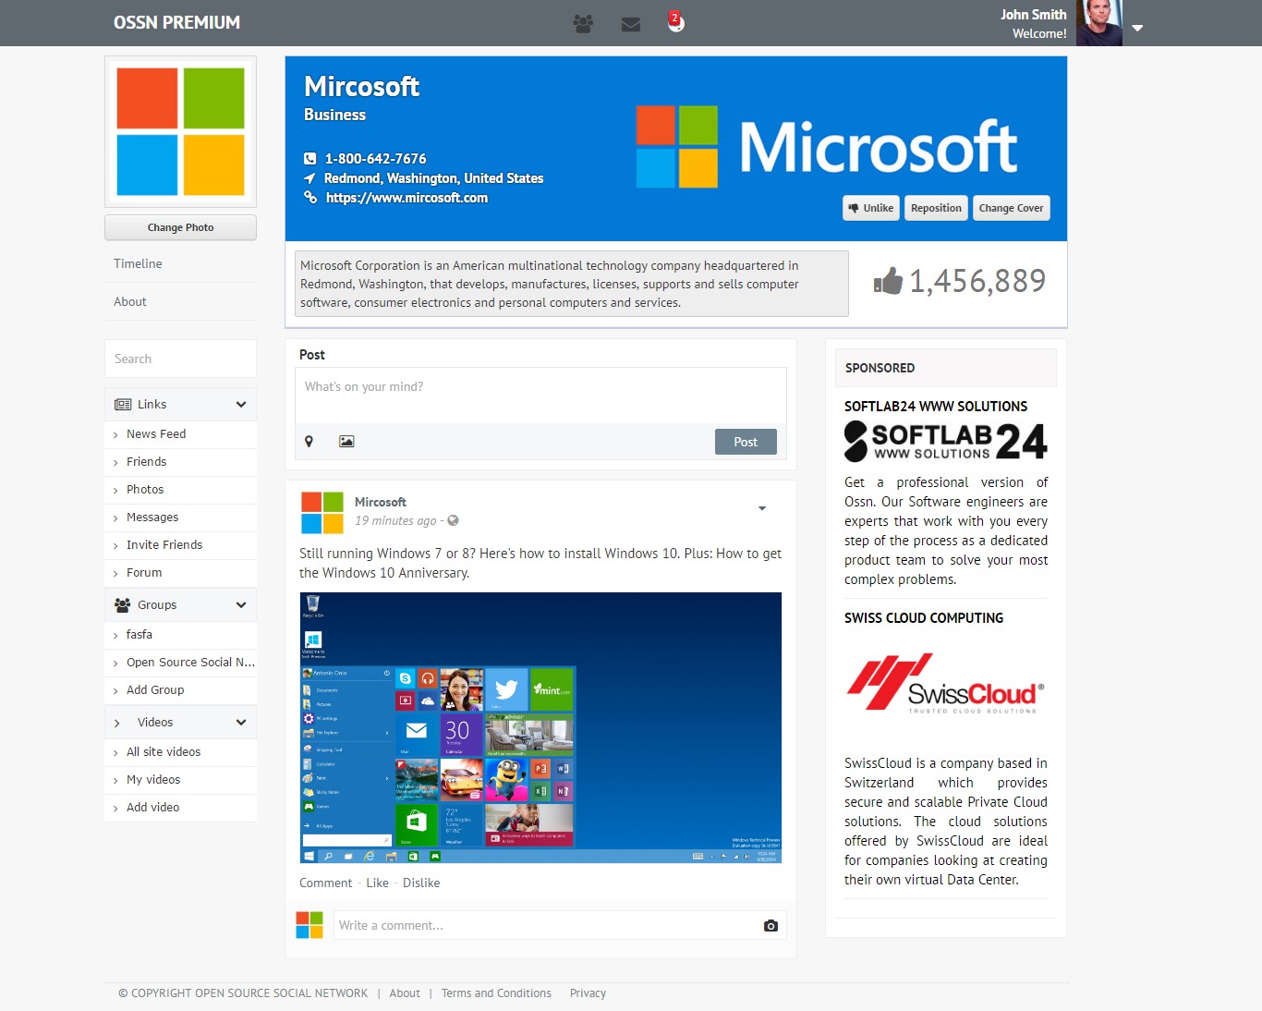Click the Unlike button on the cover
Viewport: 1262px width, 1011px height.
pyautogui.click(x=871, y=208)
